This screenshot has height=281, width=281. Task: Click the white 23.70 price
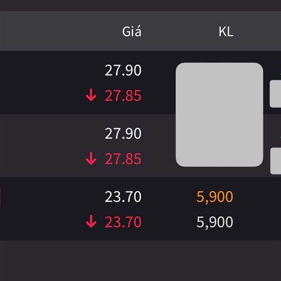[123, 197]
